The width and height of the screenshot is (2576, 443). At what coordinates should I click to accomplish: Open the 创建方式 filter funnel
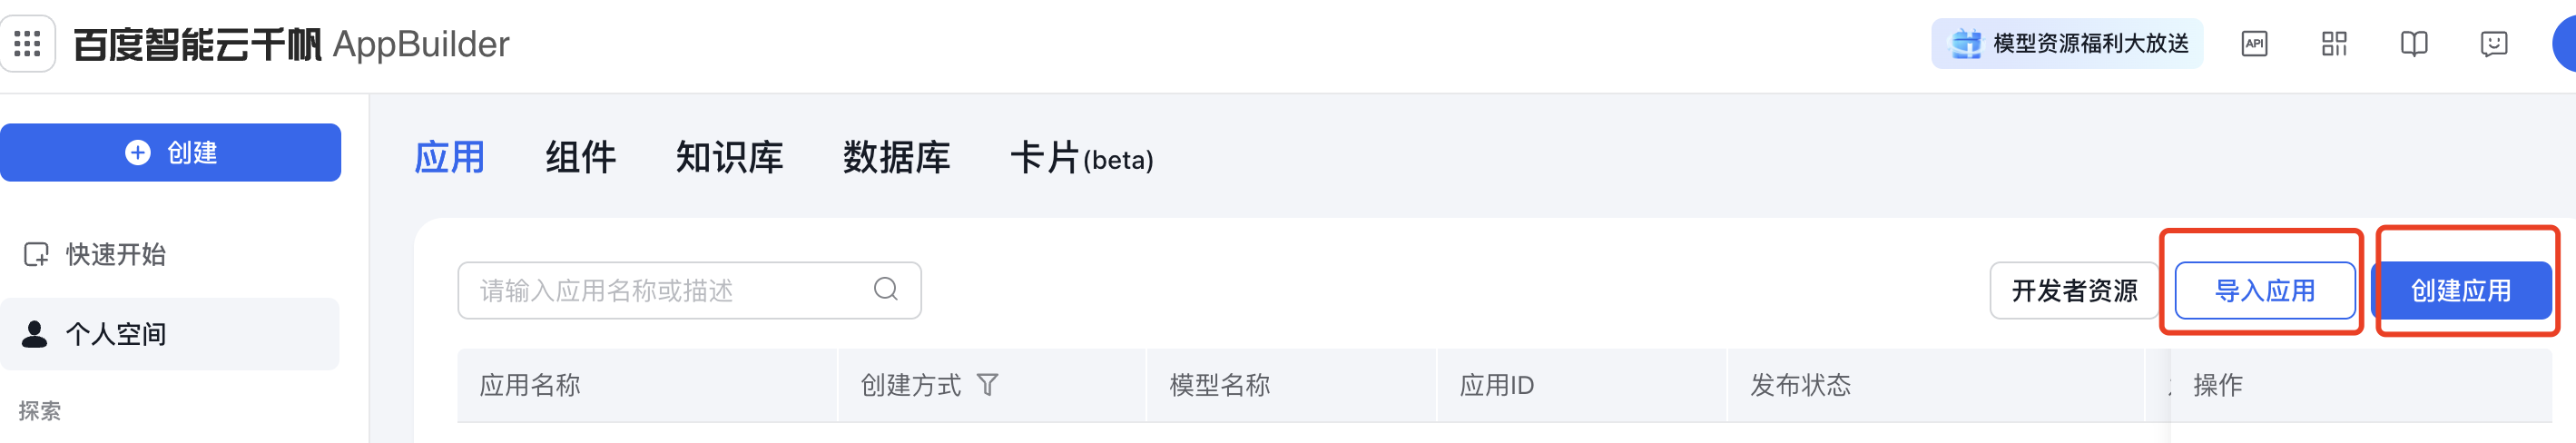point(987,385)
